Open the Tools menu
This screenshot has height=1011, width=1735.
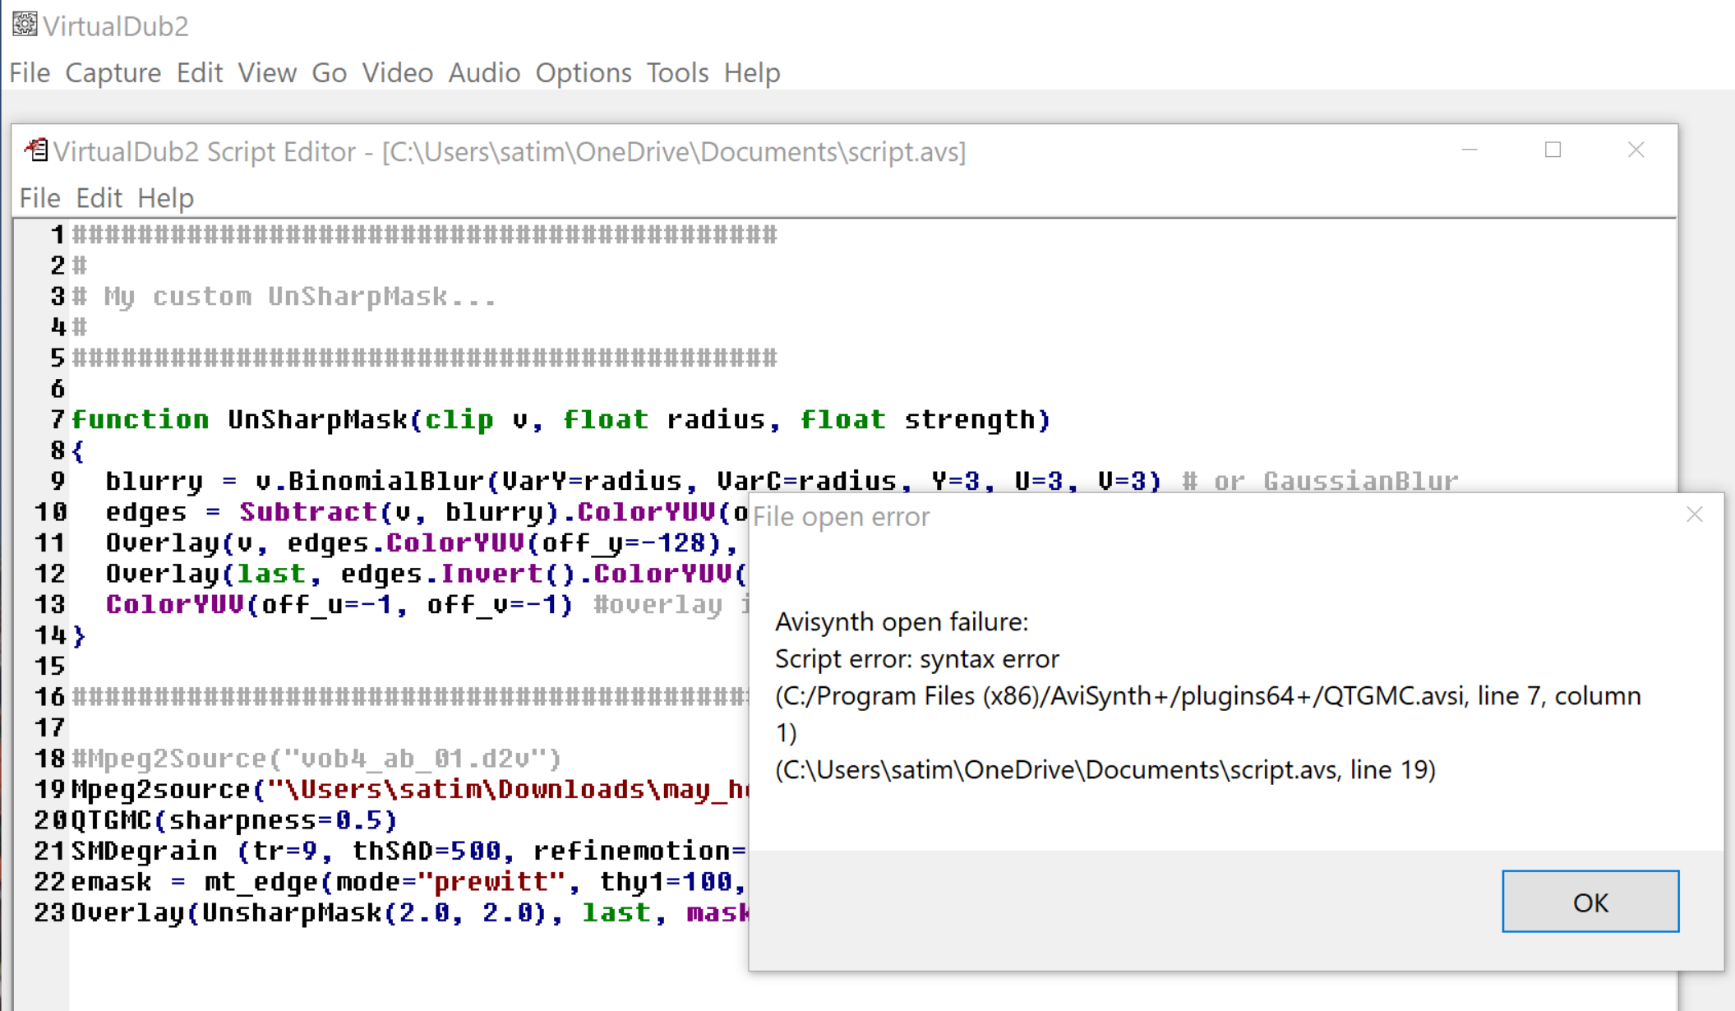[677, 73]
